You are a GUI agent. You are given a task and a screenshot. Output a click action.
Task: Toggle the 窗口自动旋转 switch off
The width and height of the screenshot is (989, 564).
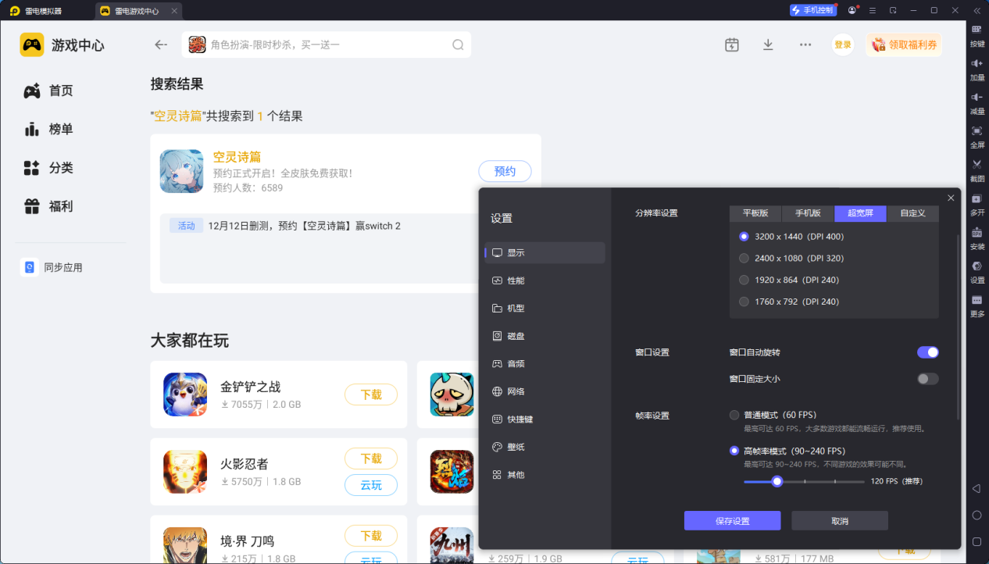pos(927,352)
